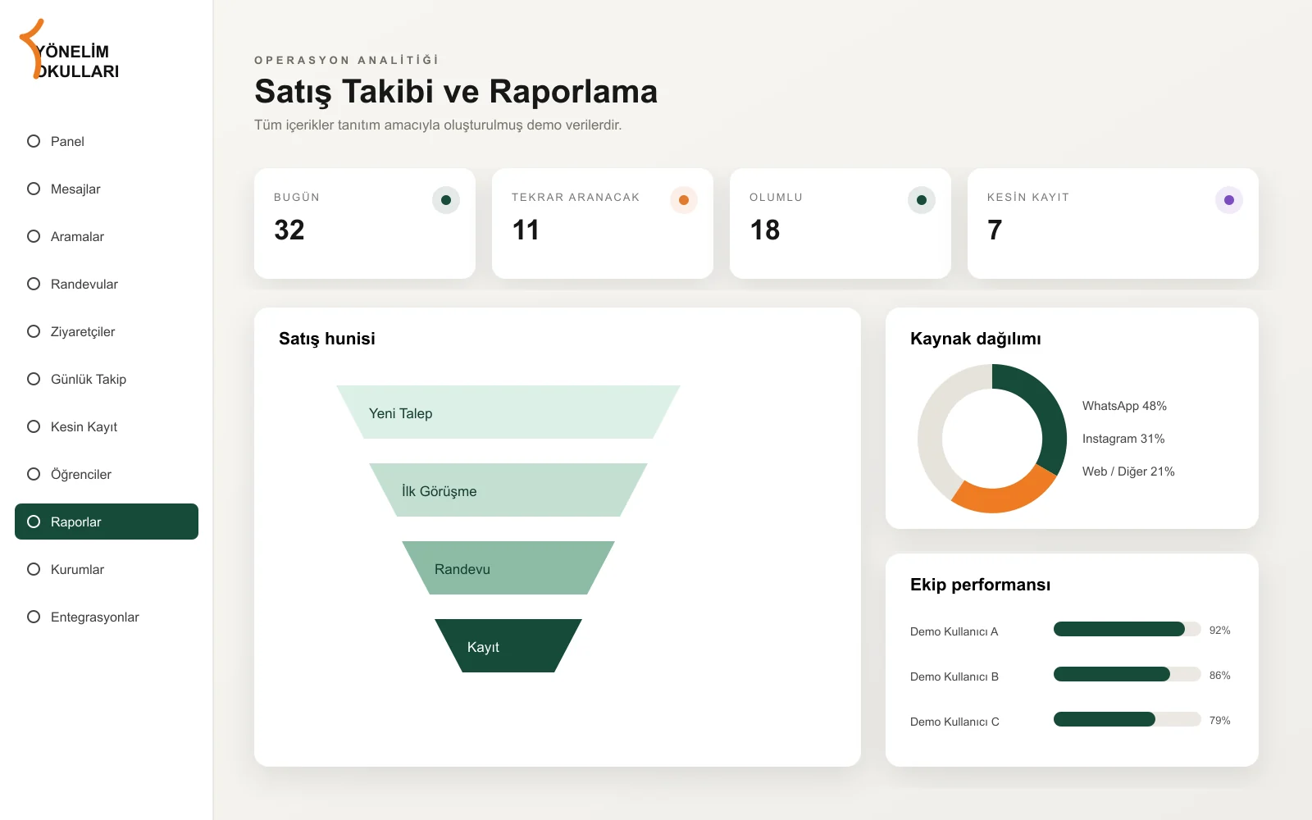1312x820 pixels.
Task: Go to Mesajlar in the sidebar
Action: click(107, 189)
